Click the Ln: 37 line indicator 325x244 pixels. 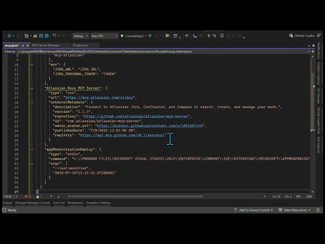(x=276, y=197)
